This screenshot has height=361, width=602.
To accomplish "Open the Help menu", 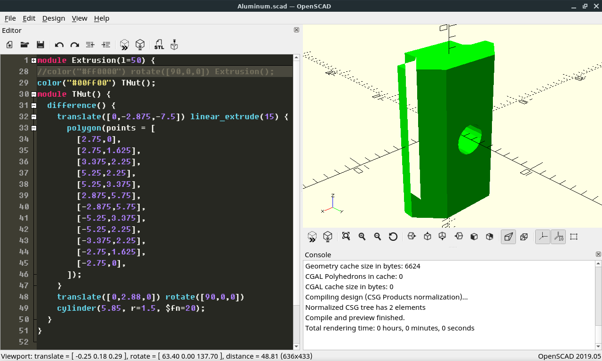I will 102,18.
